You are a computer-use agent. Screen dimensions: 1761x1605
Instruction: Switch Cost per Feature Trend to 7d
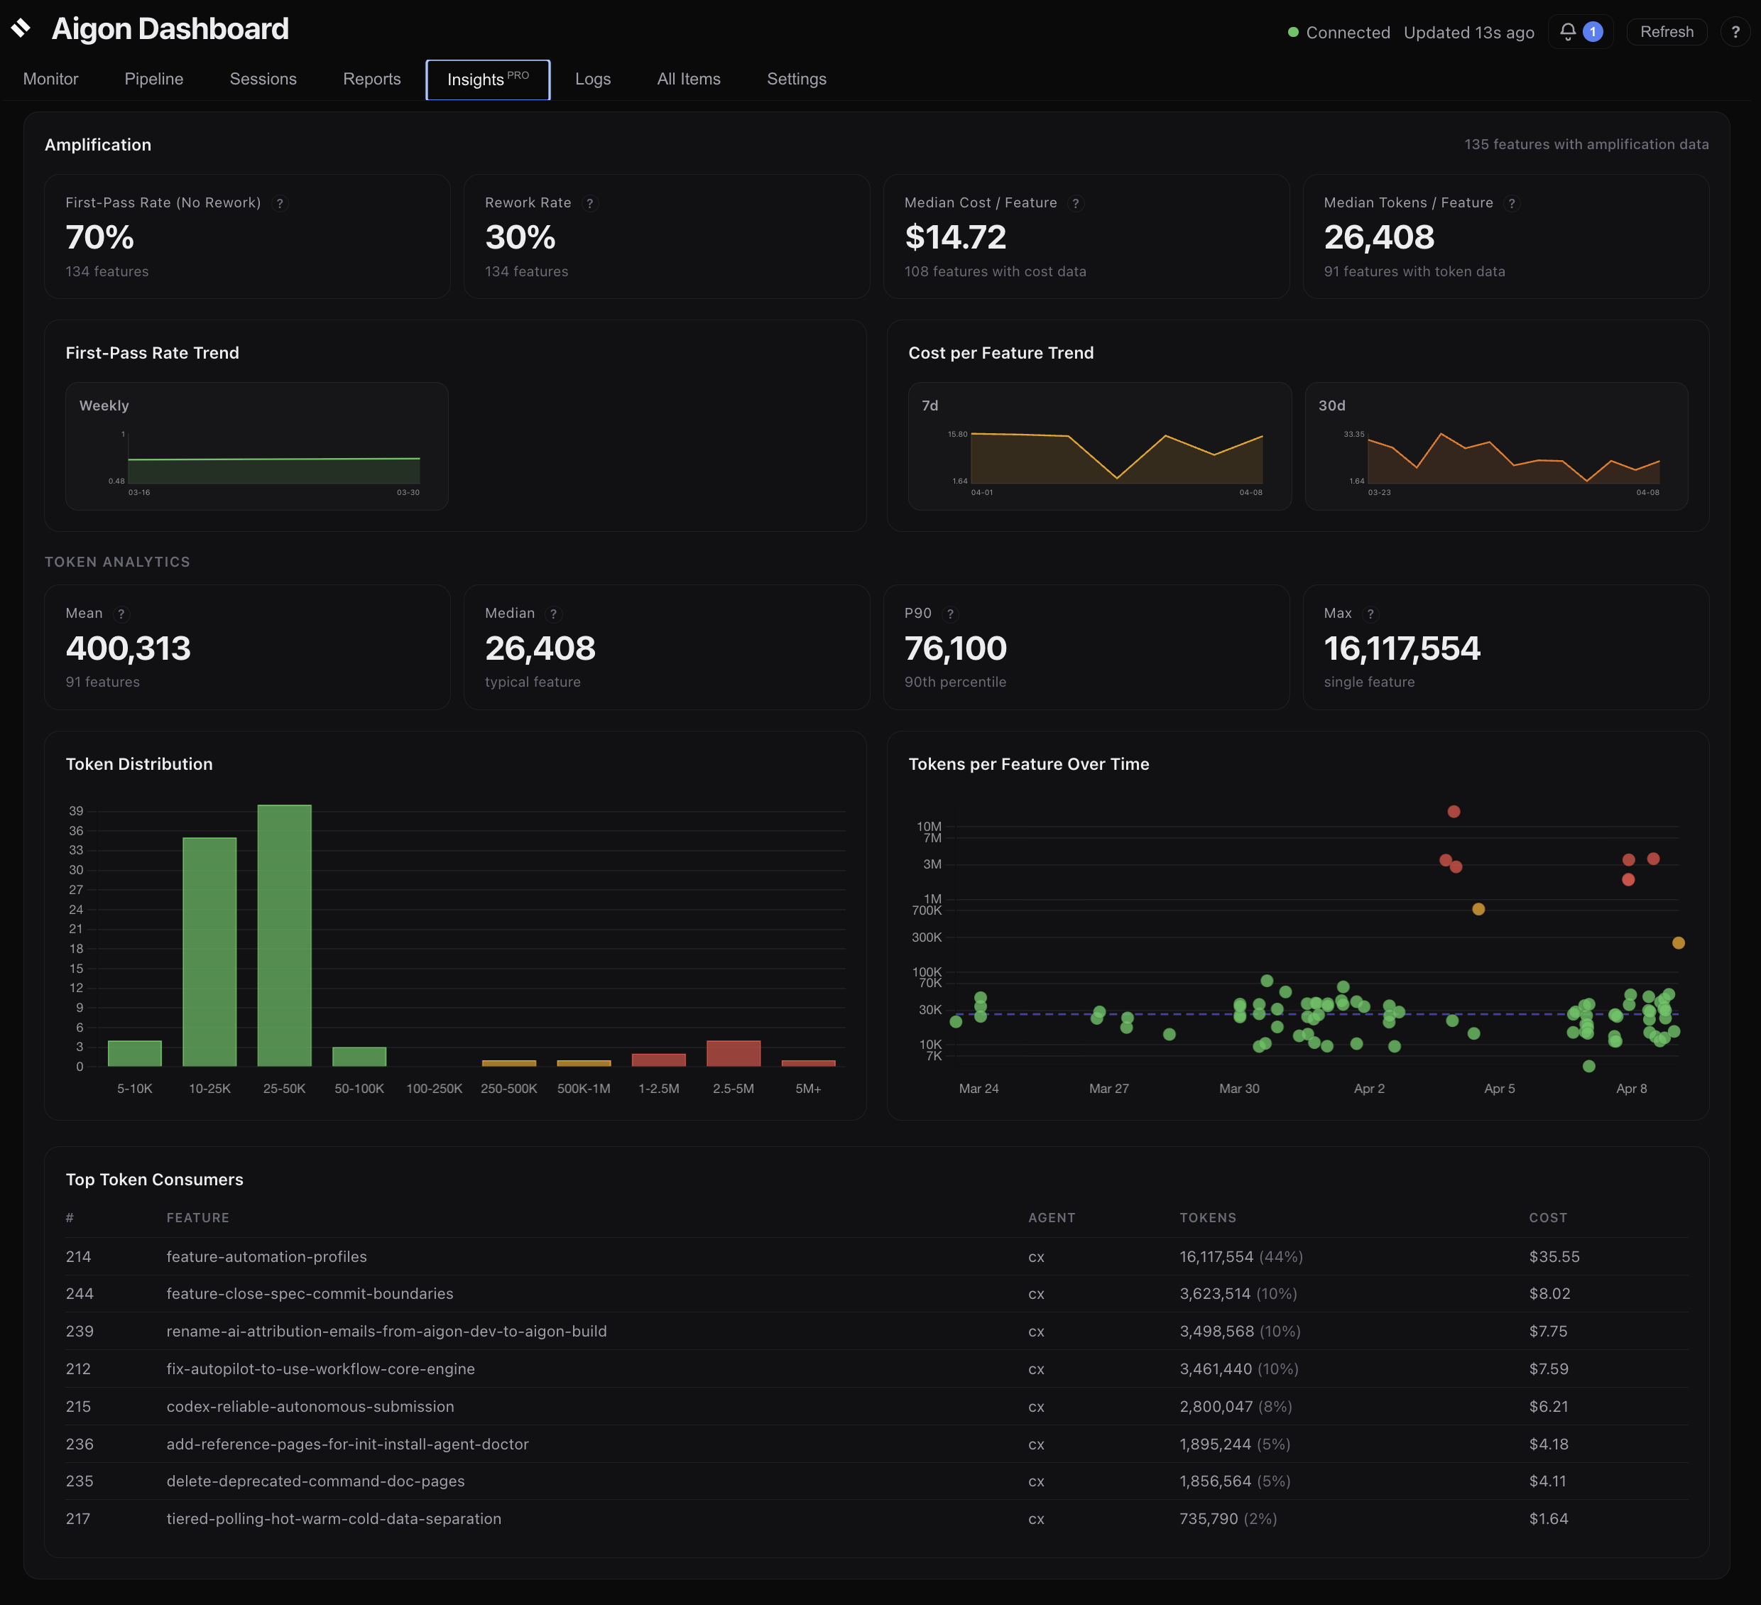pos(929,406)
